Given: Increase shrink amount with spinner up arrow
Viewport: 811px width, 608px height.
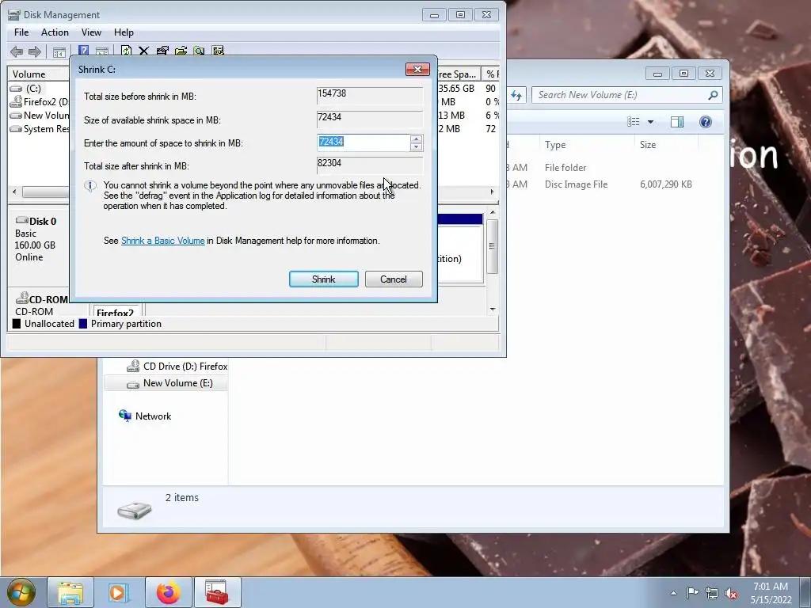Looking at the screenshot, I should (x=416, y=139).
